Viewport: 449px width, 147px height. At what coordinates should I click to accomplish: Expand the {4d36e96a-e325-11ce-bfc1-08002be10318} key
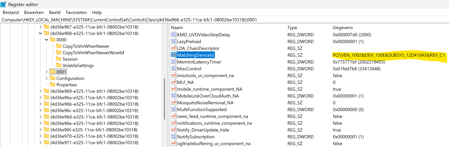coord(40,97)
